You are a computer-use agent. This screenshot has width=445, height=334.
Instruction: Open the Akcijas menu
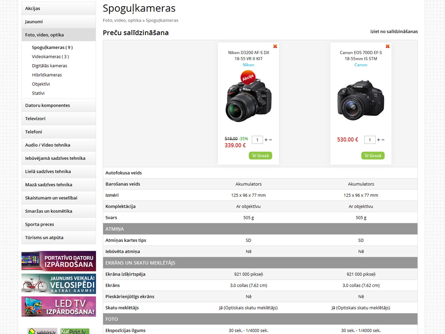tap(58, 8)
